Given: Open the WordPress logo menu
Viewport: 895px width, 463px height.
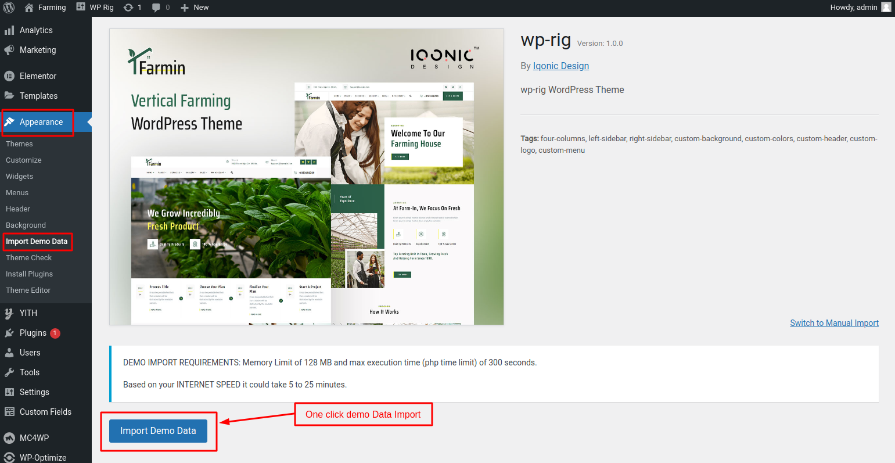Looking at the screenshot, I should 9,8.
